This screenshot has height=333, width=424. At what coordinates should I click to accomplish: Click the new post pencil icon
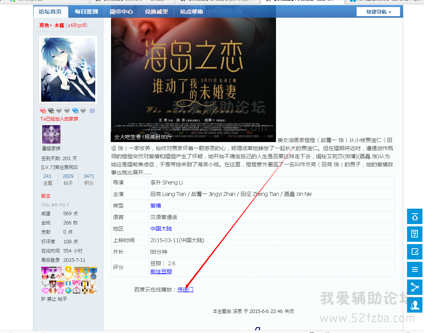pyautogui.click(x=415, y=252)
